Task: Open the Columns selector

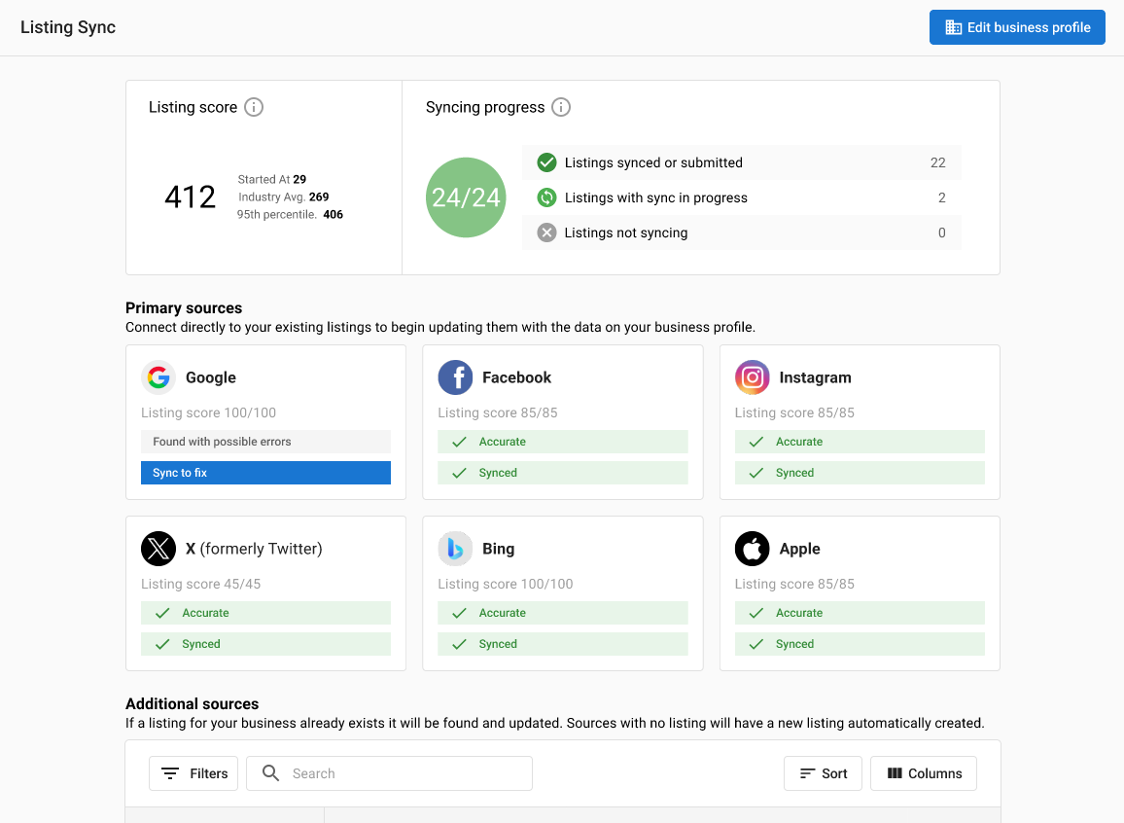Action: (x=923, y=773)
